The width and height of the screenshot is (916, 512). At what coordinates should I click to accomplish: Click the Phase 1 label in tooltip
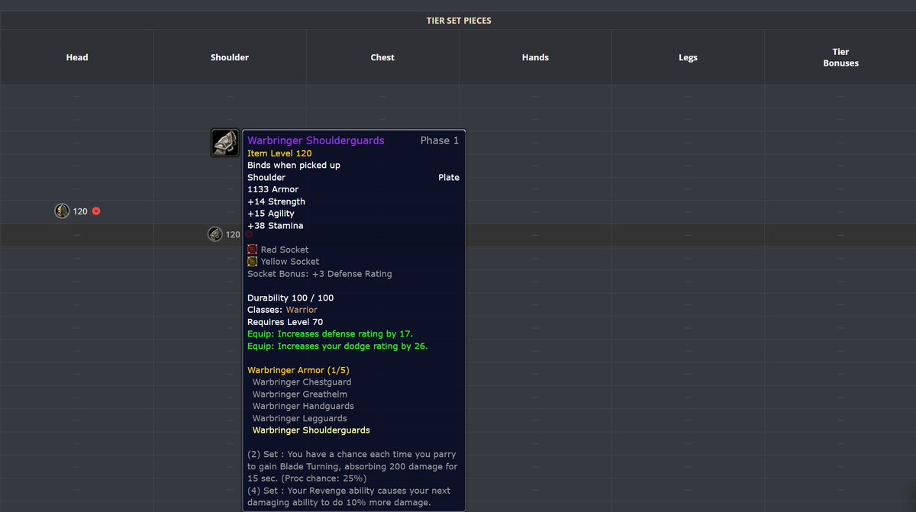[x=440, y=140]
